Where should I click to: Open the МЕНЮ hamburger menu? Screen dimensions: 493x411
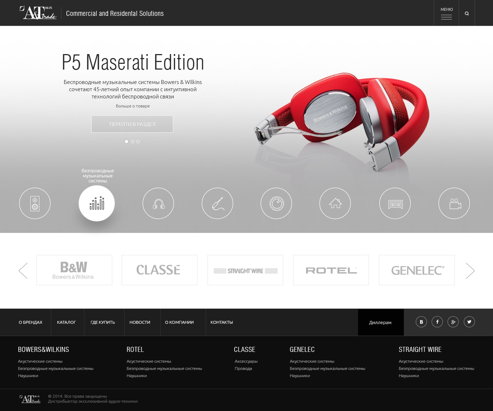[446, 13]
